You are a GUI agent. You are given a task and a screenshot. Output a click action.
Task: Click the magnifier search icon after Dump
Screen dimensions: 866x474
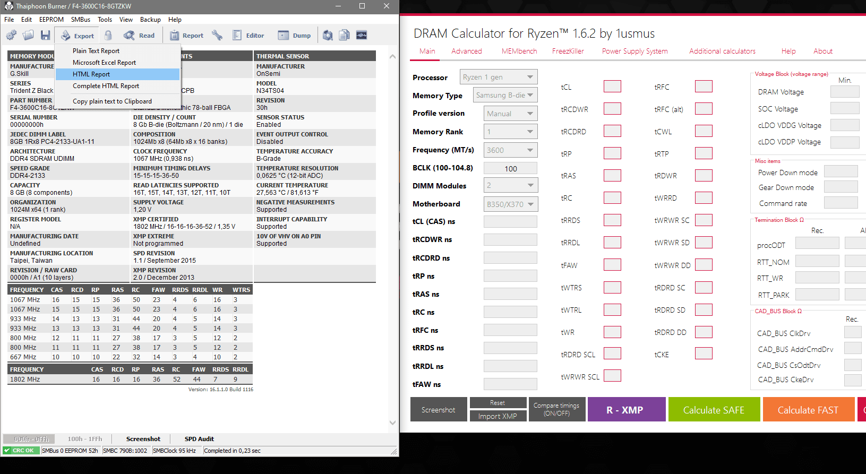(x=328, y=36)
